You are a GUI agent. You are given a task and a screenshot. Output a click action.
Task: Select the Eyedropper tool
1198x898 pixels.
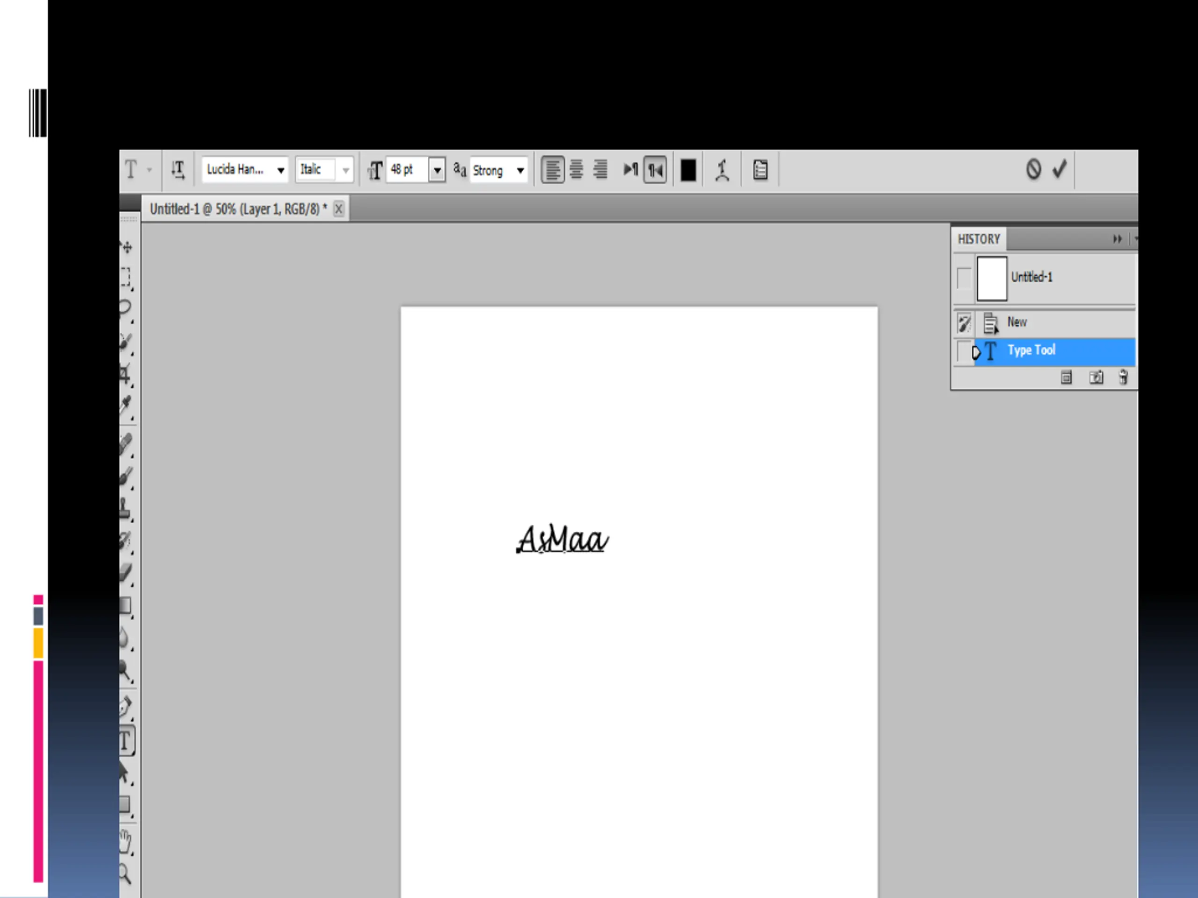point(126,406)
